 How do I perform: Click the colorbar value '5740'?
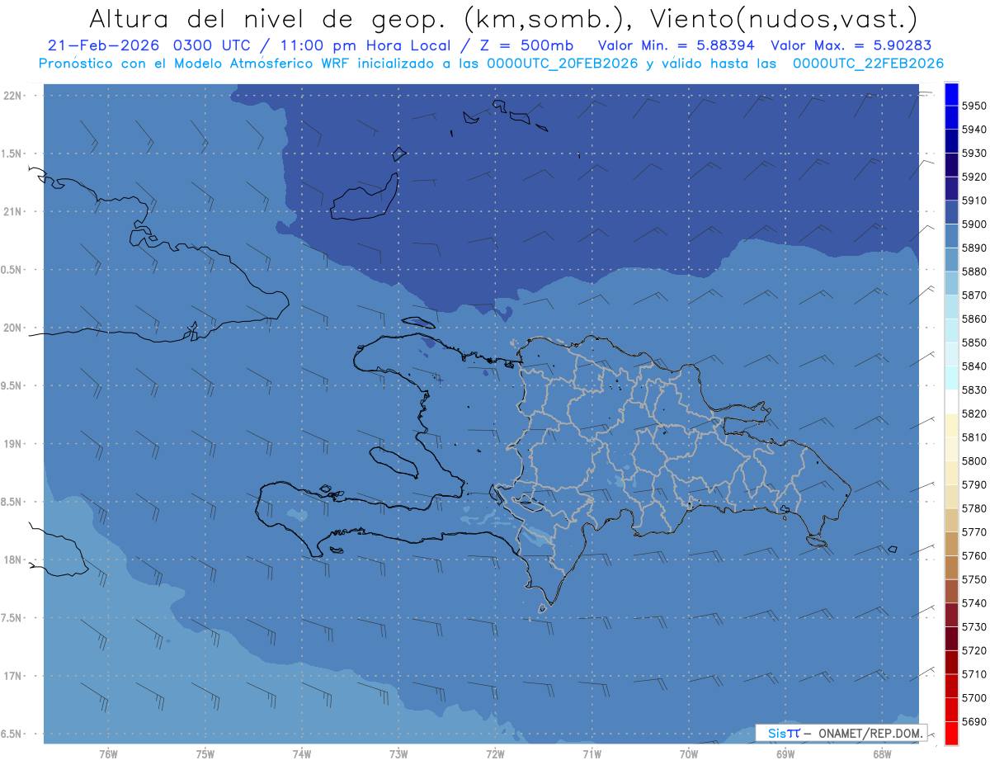[973, 603]
